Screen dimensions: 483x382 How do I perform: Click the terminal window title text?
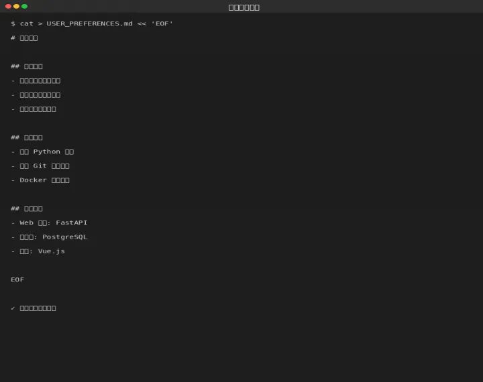coord(244,7)
